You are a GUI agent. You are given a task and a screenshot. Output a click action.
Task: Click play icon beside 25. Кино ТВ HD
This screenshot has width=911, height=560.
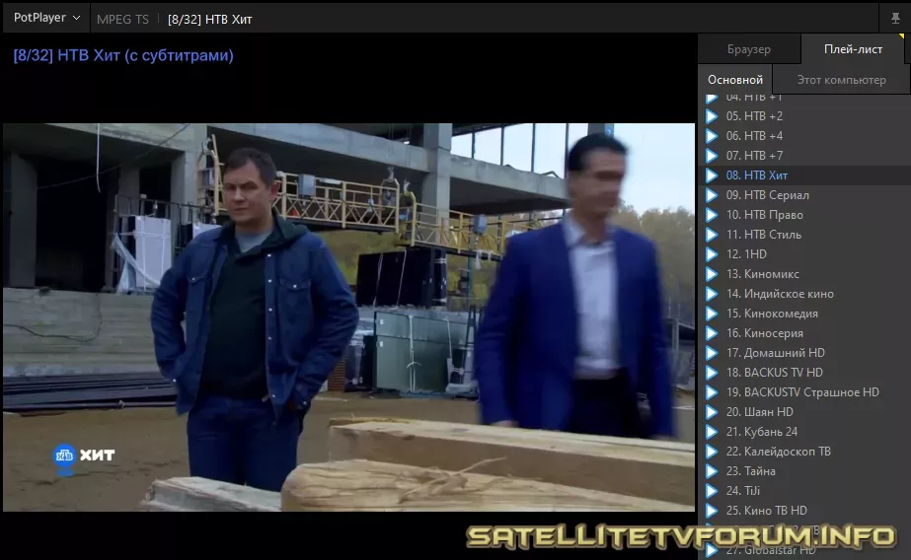712,511
